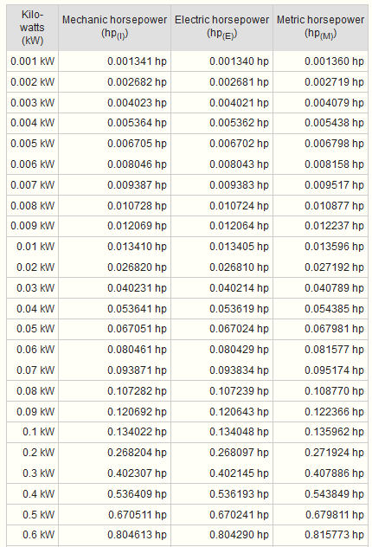Select the 0.135962 hp metric cell
372x547 pixels.
[x=320, y=432]
